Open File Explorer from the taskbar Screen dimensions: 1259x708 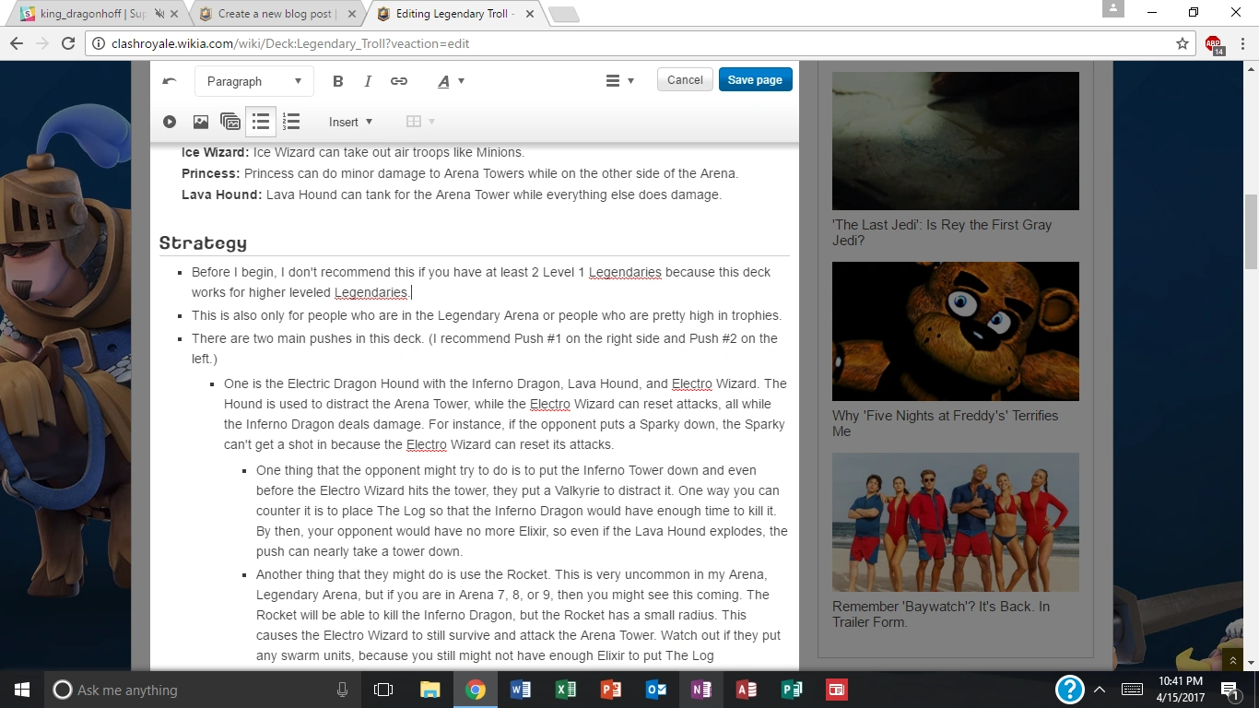tap(429, 690)
